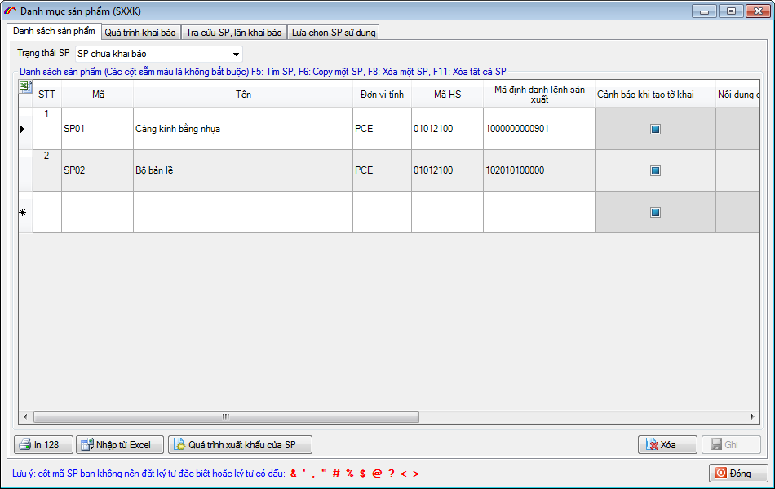This screenshot has width=775, height=489.
Task: Open the Trạng thái SP dropdown
Action: click(236, 54)
